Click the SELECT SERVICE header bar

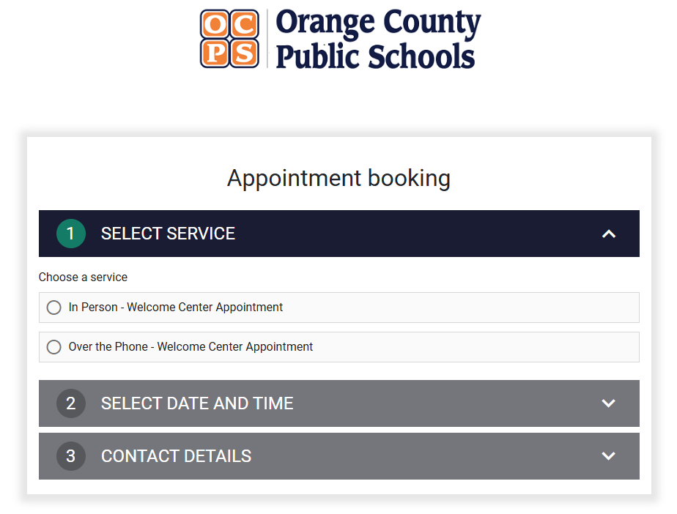click(x=338, y=234)
